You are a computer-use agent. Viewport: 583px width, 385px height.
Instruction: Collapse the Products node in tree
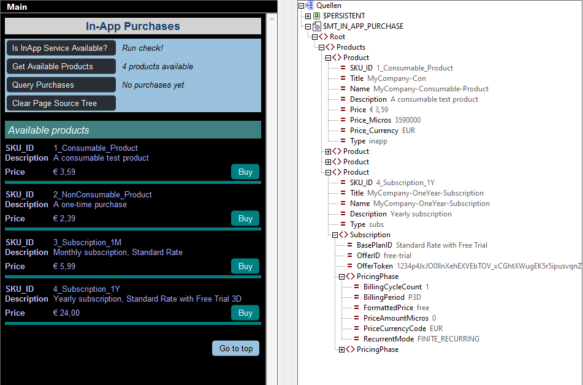pyautogui.click(x=321, y=47)
